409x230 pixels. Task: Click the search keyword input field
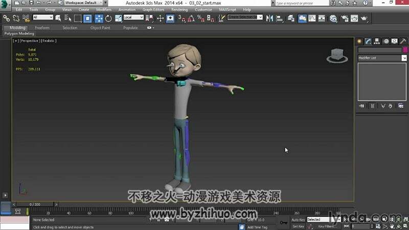[x=302, y=3]
